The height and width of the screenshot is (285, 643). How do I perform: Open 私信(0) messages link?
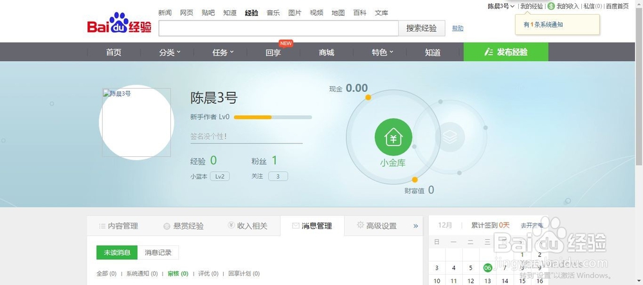coord(593,6)
